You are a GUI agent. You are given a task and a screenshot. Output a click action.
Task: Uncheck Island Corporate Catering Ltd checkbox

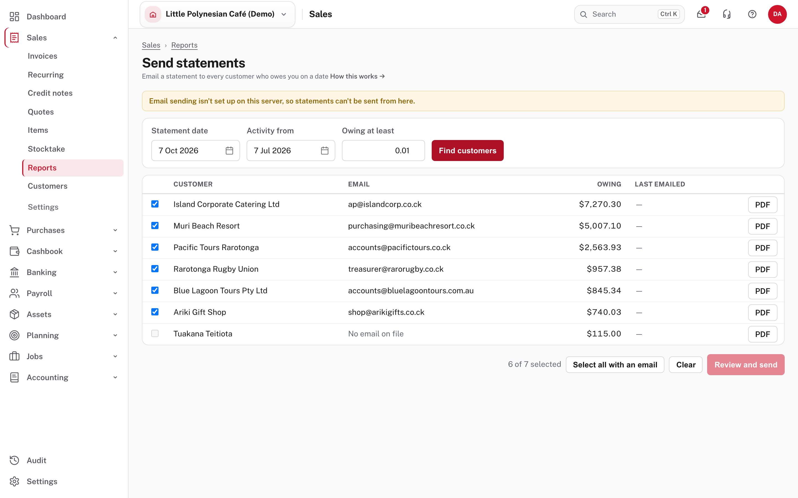coord(155,204)
